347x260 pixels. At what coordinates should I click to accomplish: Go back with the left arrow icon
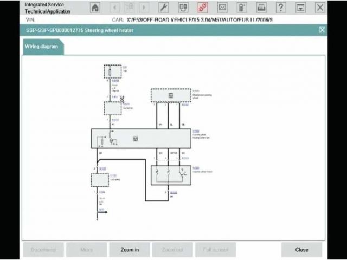(115, 8)
